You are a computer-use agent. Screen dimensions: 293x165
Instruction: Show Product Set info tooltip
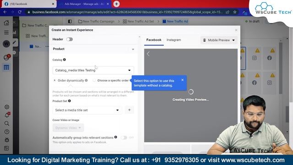click(69, 101)
